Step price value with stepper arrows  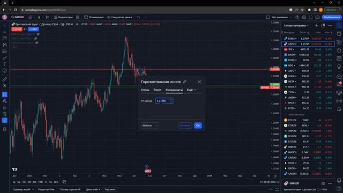click(171, 101)
